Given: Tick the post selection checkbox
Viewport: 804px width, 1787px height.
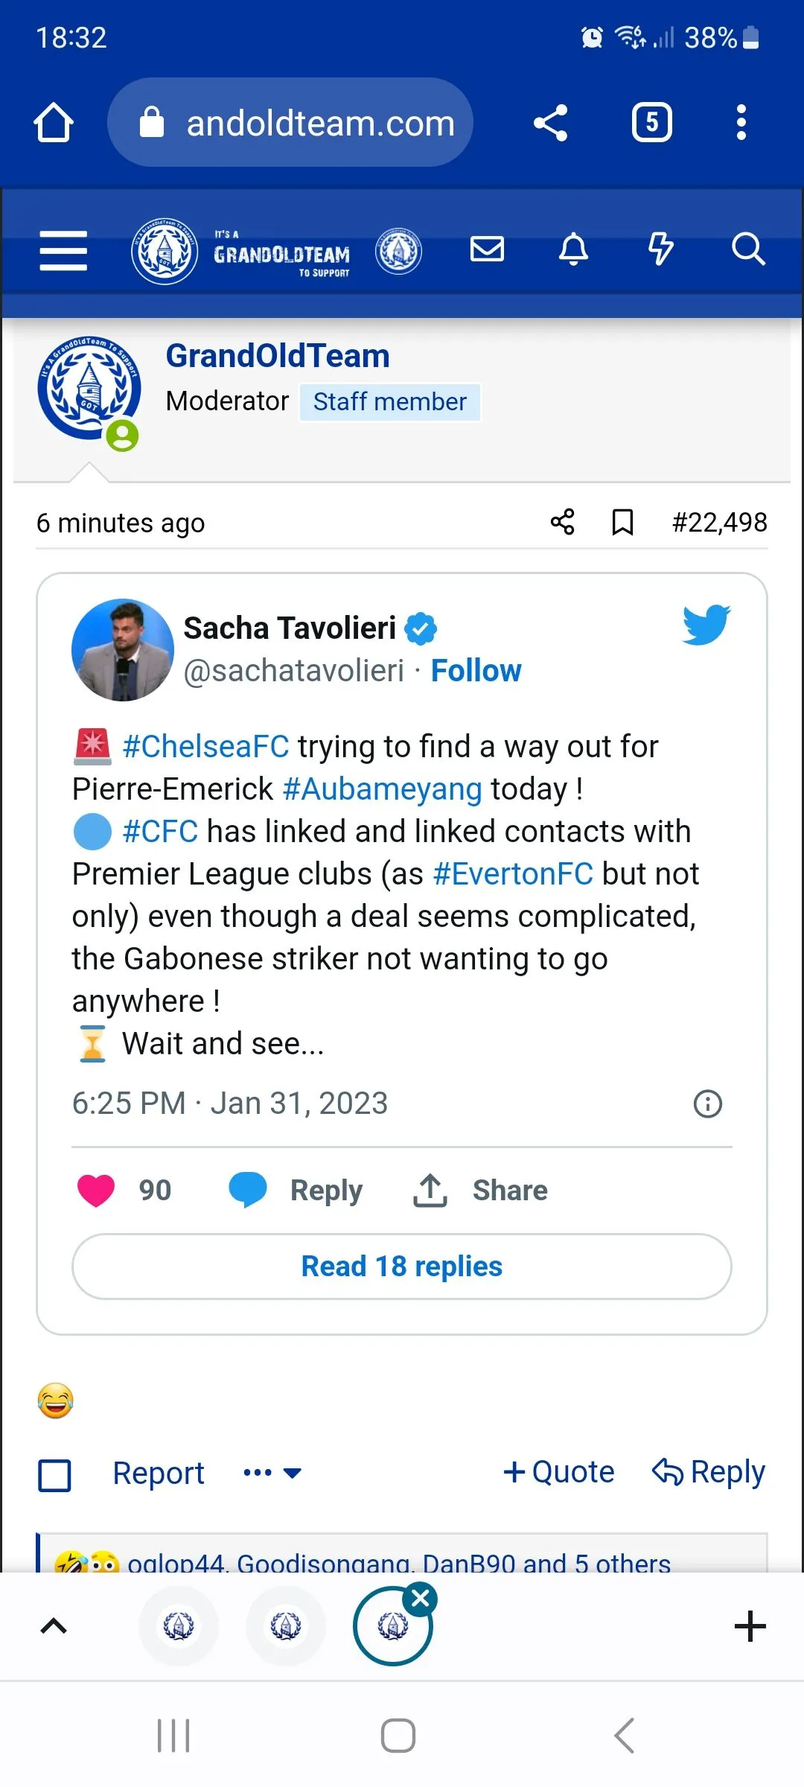Looking at the screenshot, I should click(54, 1475).
